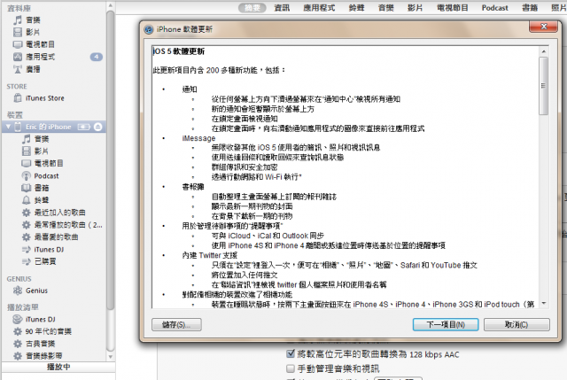567x380 pixels.
Task: Click the iTunes icon in dialog title
Action: [x=149, y=29]
